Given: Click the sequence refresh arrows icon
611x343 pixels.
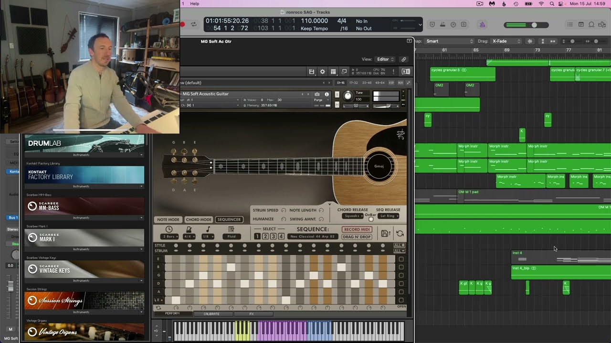Looking at the screenshot, I should click(x=400, y=233).
